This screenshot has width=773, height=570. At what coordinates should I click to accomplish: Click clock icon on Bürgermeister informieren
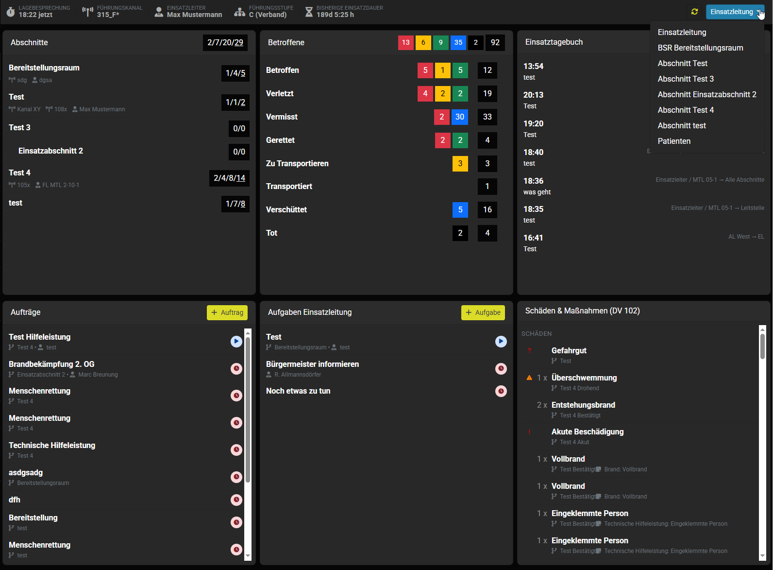point(501,369)
